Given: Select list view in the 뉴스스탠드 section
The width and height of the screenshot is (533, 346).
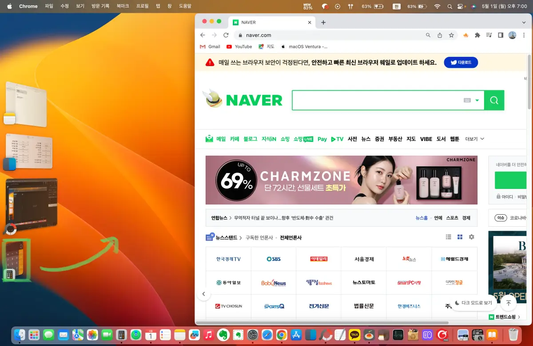Looking at the screenshot, I should click(x=448, y=237).
